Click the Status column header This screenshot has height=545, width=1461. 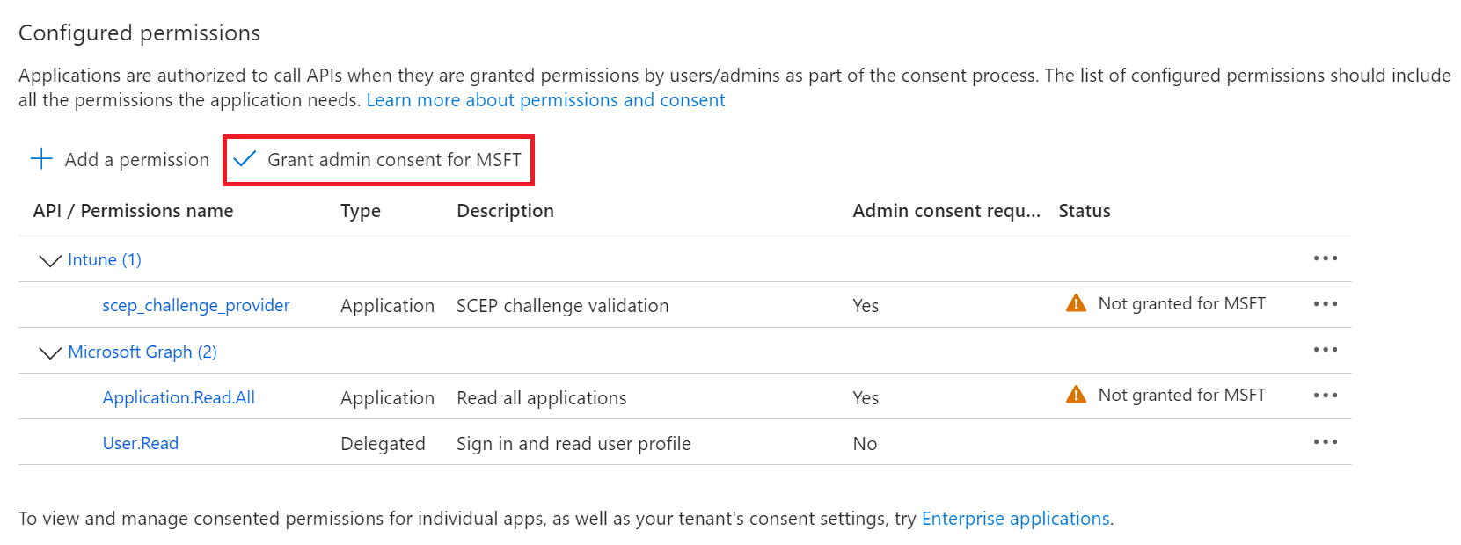(1084, 211)
